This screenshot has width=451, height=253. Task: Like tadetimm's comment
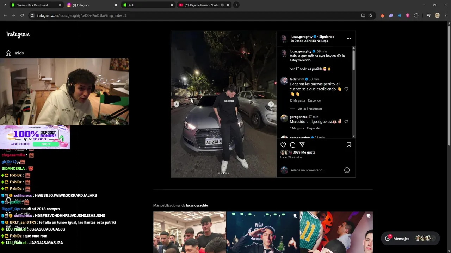[346, 89]
